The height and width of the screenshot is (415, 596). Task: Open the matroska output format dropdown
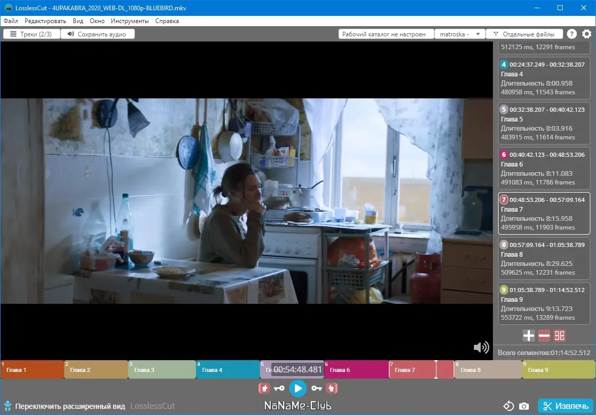click(x=460, y=34)
